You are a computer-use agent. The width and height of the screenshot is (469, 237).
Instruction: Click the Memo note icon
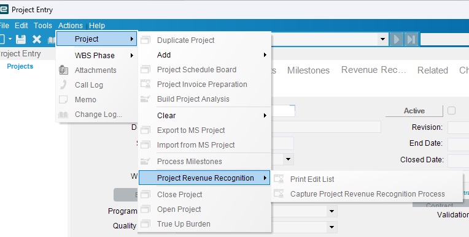coord(63,100)
